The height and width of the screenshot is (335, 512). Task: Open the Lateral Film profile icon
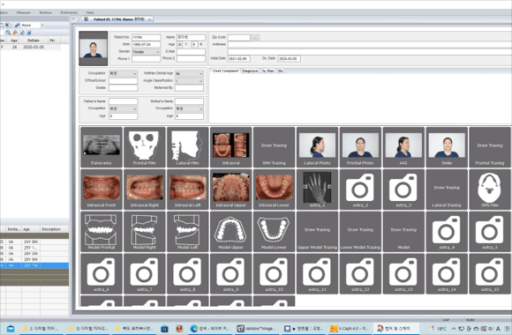coord(187,147)
